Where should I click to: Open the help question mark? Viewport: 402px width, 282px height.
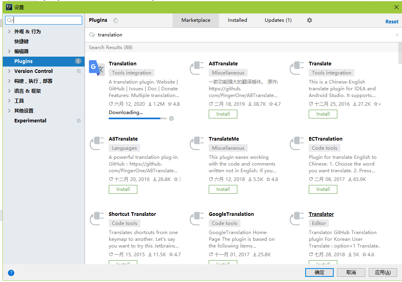11,273
